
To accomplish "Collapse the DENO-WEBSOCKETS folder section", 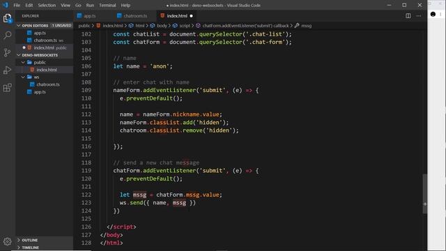I will 19,55.
